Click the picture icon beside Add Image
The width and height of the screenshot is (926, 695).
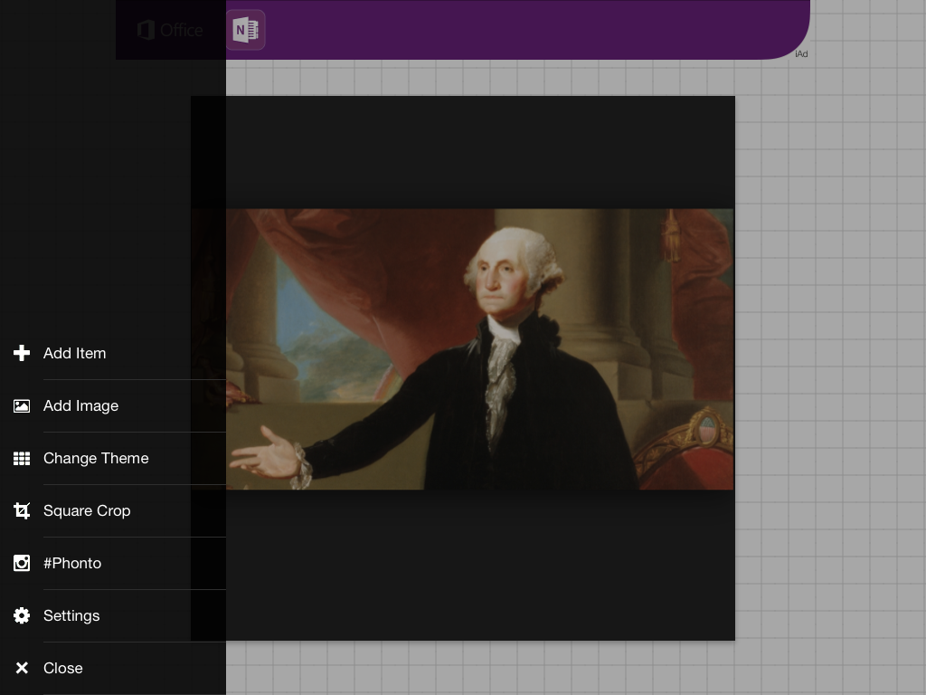[x=22, y=406]
